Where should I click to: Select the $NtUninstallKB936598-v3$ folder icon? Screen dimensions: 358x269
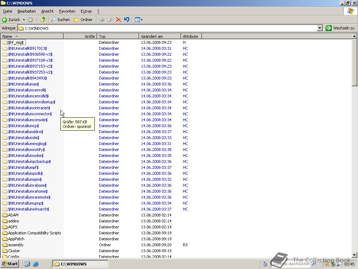[5, 54]
